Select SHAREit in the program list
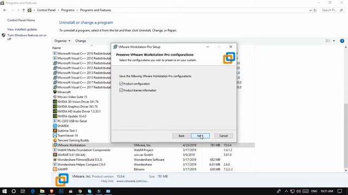This screenshot has width=348, height=195. (x=63, y=126)
